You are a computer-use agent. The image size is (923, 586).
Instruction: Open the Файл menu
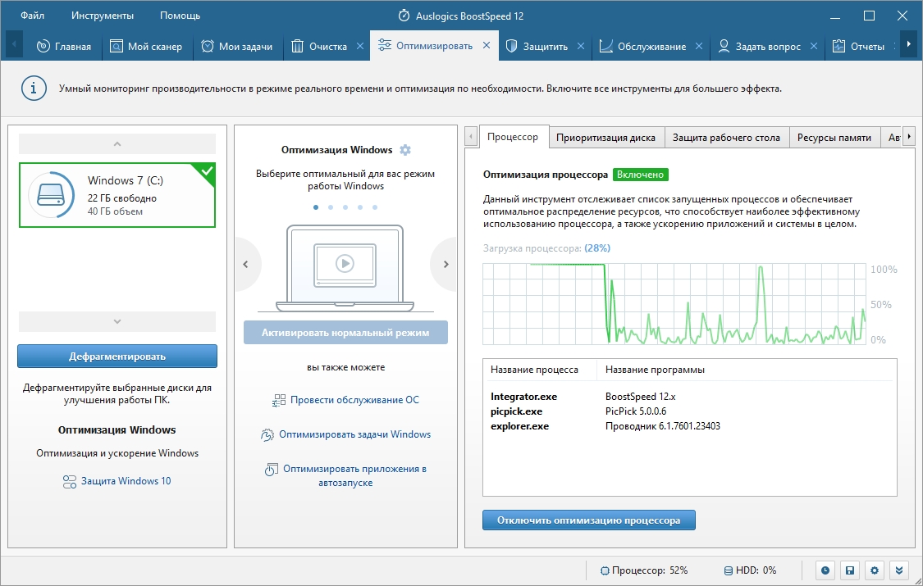(33, 16)
